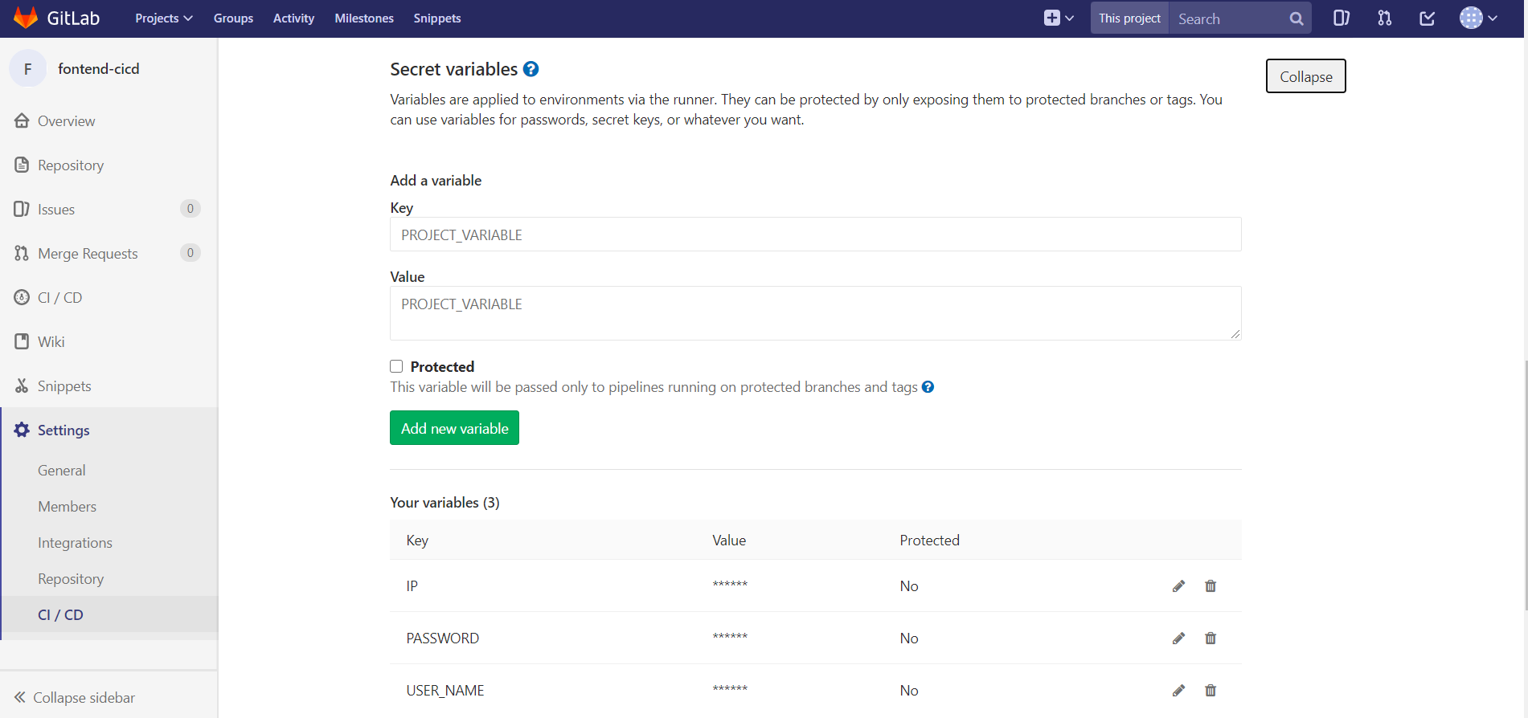This screenshot has width=1528, height=718.
Task: Enable the Protected checkbox
Action: pos(396,366)
